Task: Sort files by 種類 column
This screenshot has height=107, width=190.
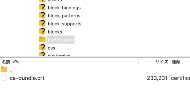Action: coord(176,62)
